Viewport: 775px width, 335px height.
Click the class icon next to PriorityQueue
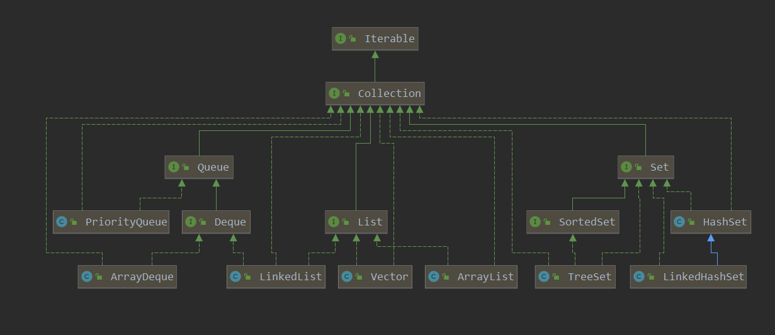62,222
